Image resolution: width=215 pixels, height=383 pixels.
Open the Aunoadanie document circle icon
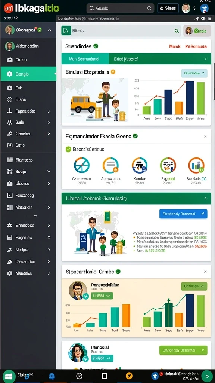[x=110, y=165]
